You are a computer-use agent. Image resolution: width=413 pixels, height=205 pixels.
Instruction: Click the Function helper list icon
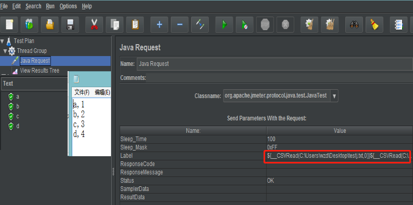tap(399, 25)
